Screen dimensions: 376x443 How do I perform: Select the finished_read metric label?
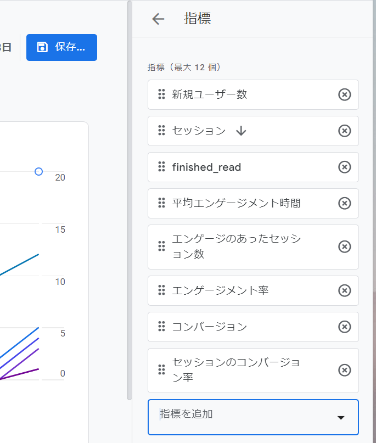click(x=206, y=167)
